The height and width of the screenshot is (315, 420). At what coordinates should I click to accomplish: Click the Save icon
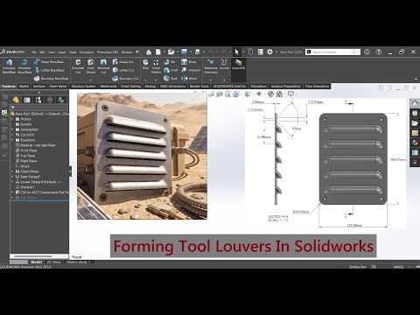tap(185, 52)
